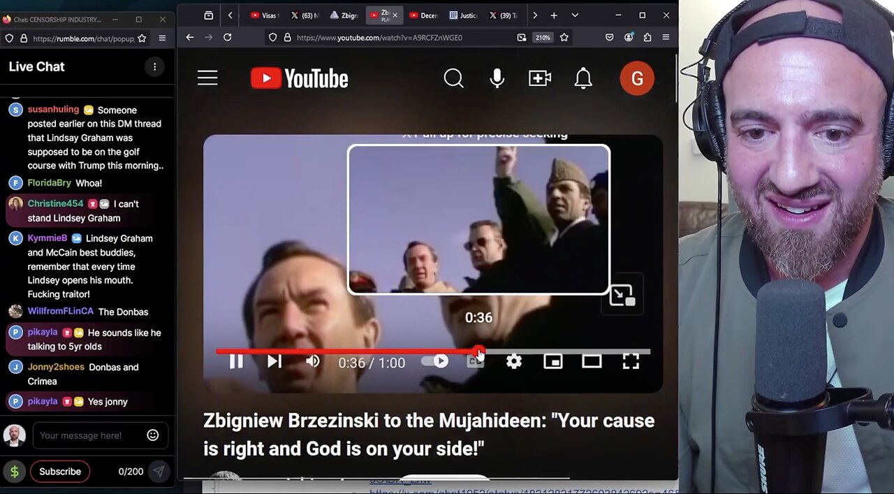Reset the 210% zoom level badge
Viewport: 894px width, 494px height.
543,38
